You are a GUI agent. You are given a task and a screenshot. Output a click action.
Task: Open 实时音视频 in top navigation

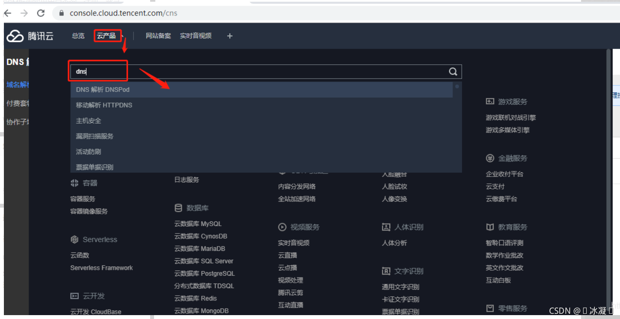point(196,36)
